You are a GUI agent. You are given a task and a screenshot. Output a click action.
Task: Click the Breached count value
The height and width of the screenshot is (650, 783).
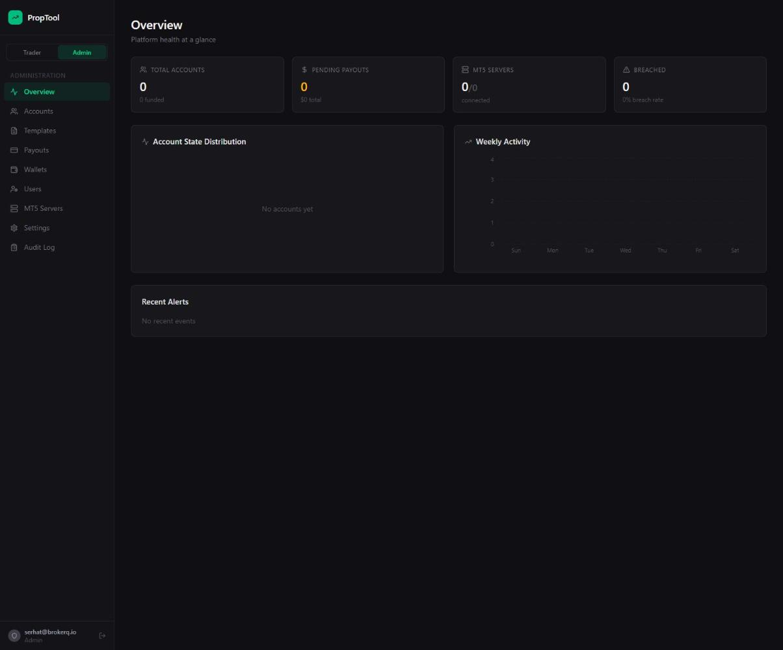pos(626,87)
